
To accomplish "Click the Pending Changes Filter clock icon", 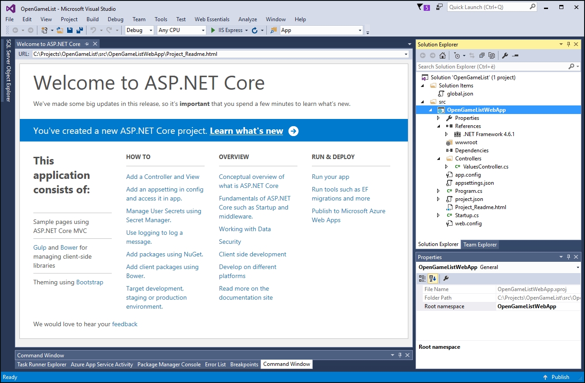I will pyautogui.click(x=457, y=55).
